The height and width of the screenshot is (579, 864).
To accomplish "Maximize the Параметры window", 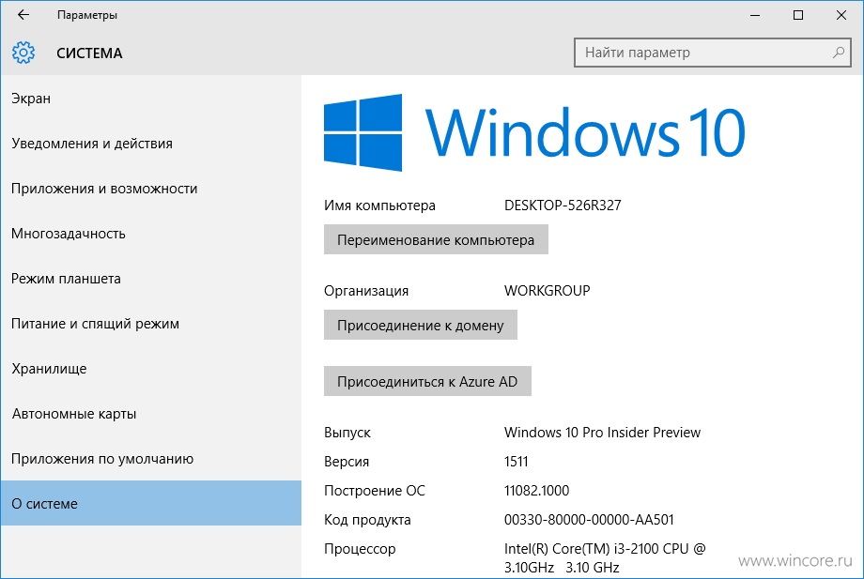I will (x=798, y=15).
